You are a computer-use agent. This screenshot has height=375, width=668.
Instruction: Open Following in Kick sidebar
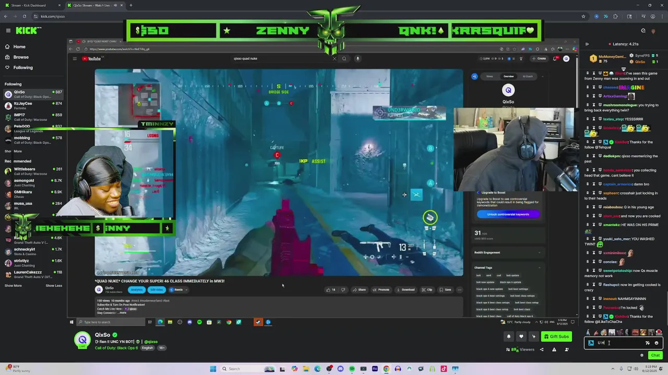pyautogui.click(x=23, y=68)
